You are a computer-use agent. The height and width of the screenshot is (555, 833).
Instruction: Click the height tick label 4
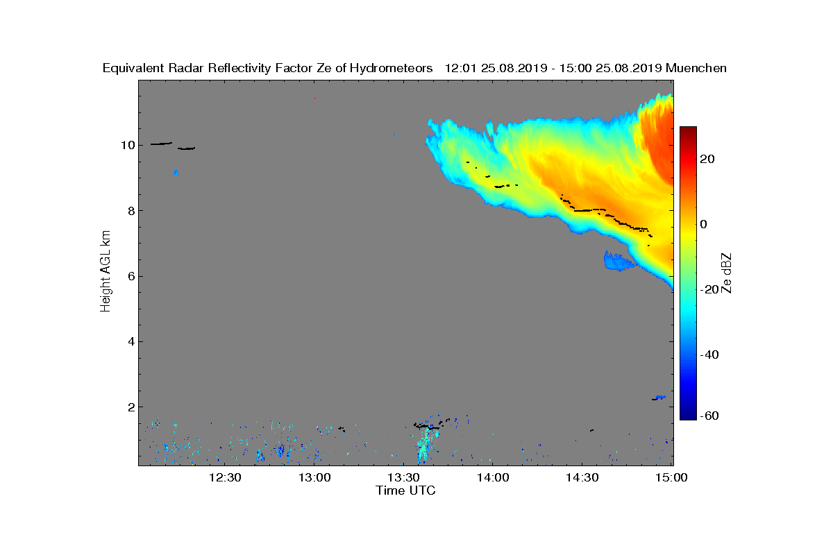click(x=131, y=341)
